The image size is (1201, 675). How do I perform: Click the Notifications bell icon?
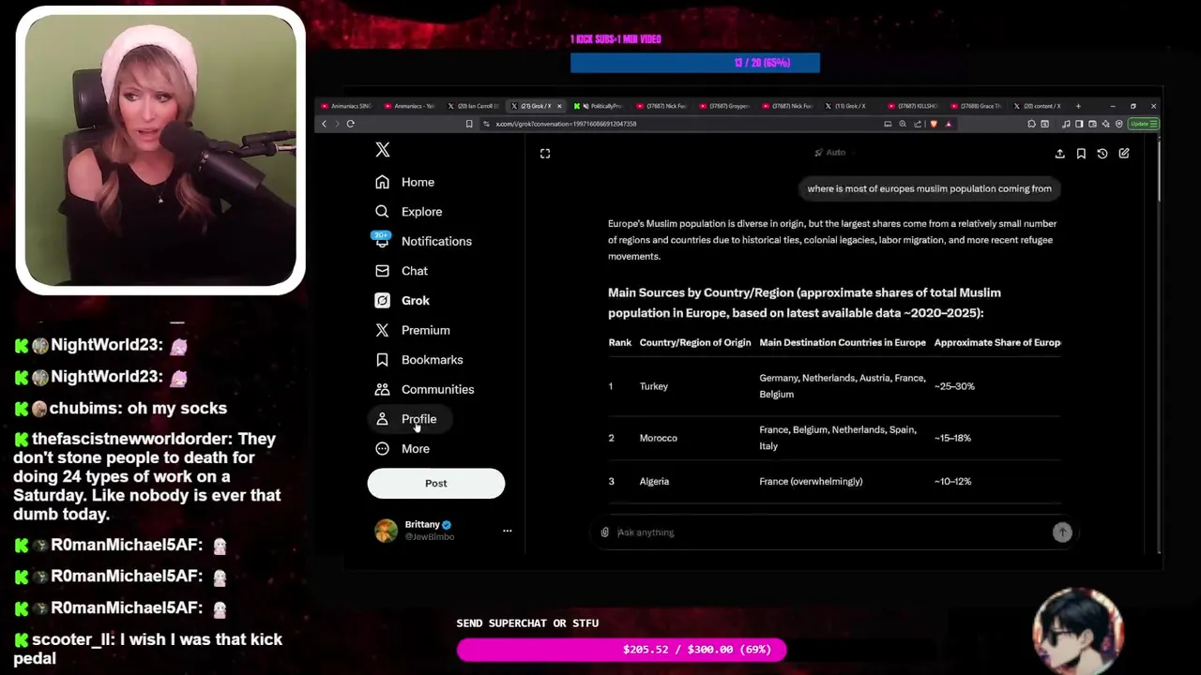[382, 242]
